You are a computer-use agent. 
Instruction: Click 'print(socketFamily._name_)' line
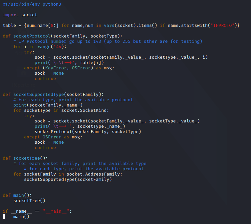[x=48, y=105]
